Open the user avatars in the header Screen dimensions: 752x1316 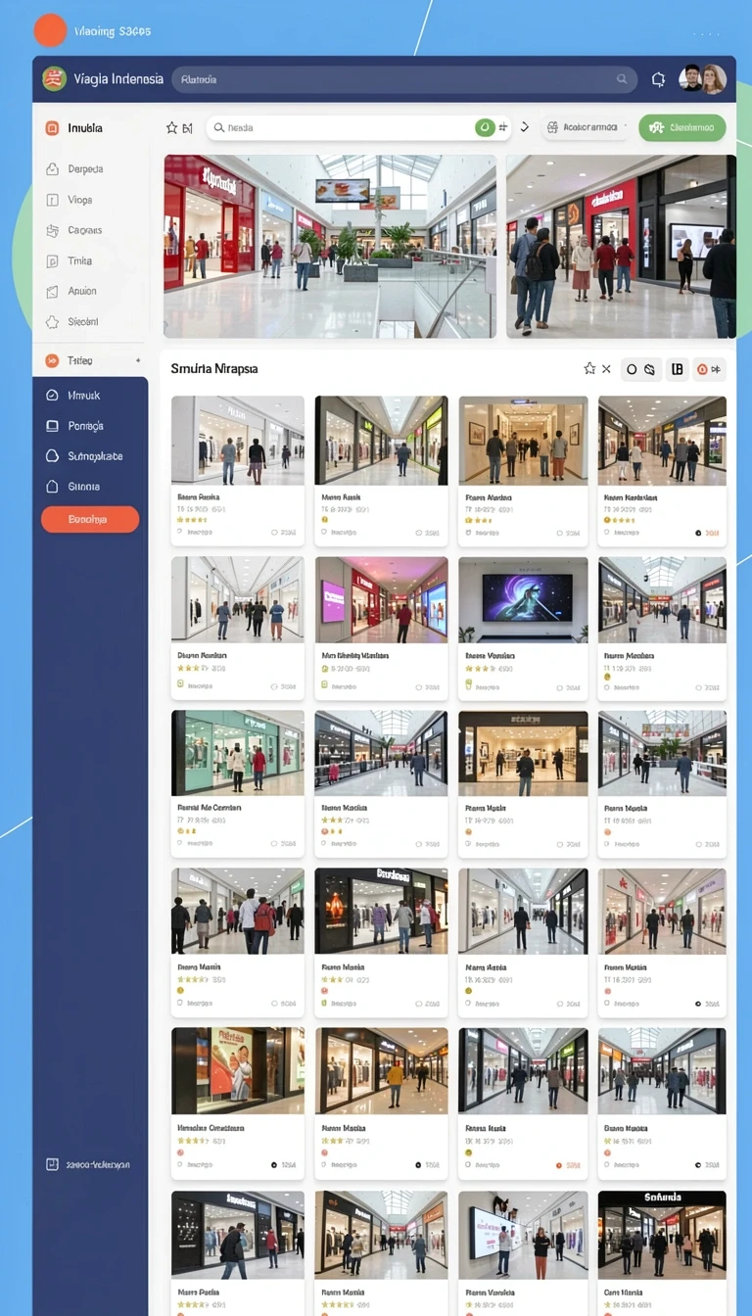point(703,79)
